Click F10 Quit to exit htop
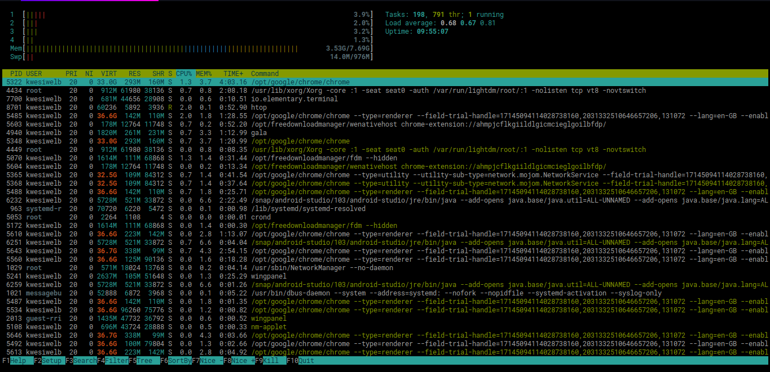 (302, 361)
